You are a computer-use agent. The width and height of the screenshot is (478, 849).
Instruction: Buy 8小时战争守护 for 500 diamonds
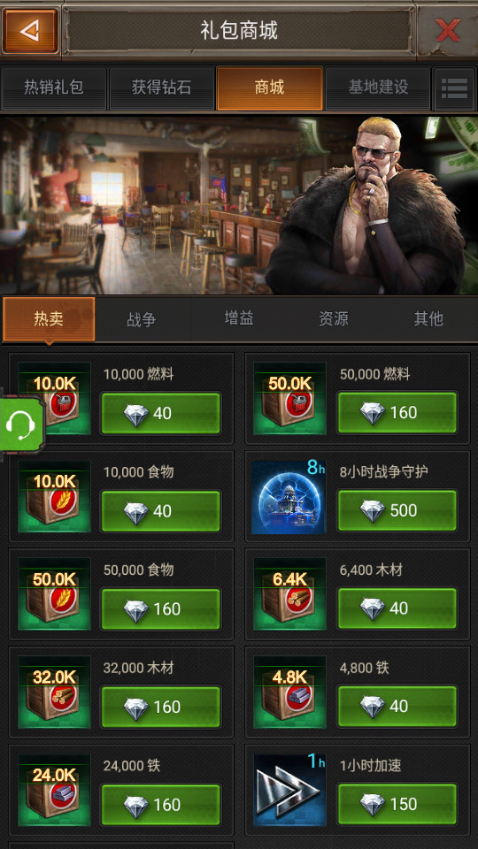tap(397, 510)
